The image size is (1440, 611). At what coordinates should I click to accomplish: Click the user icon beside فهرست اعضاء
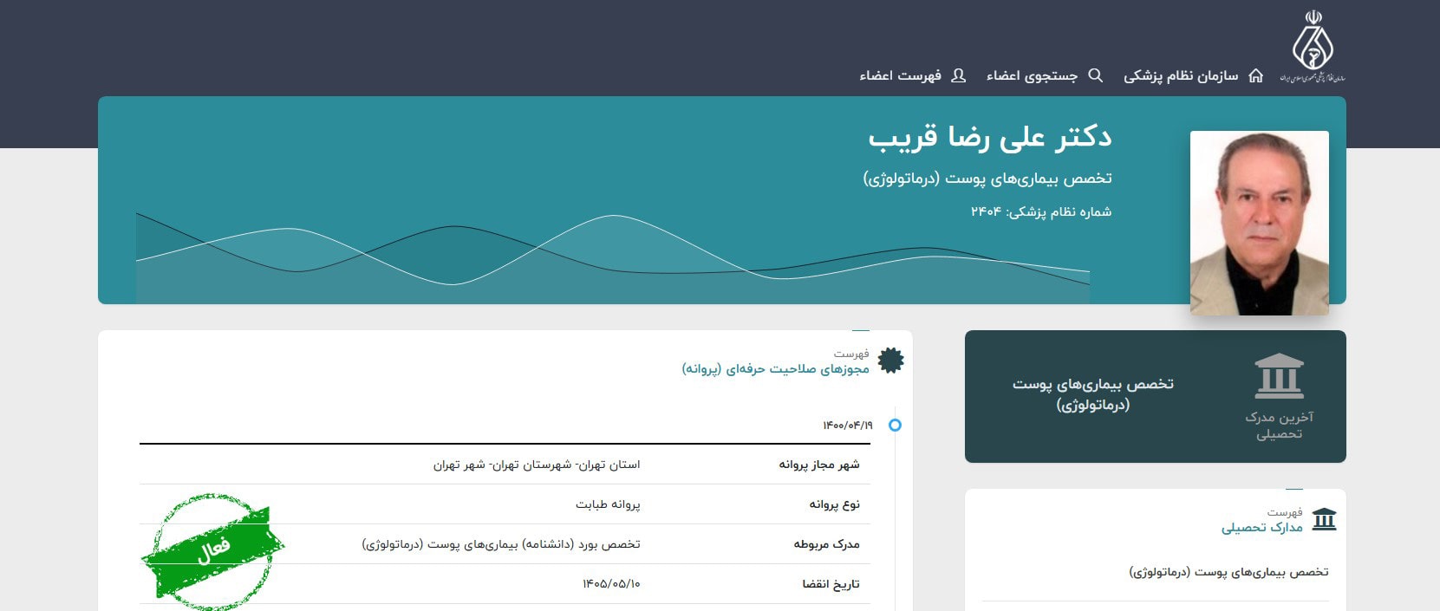tap(958, 76)
